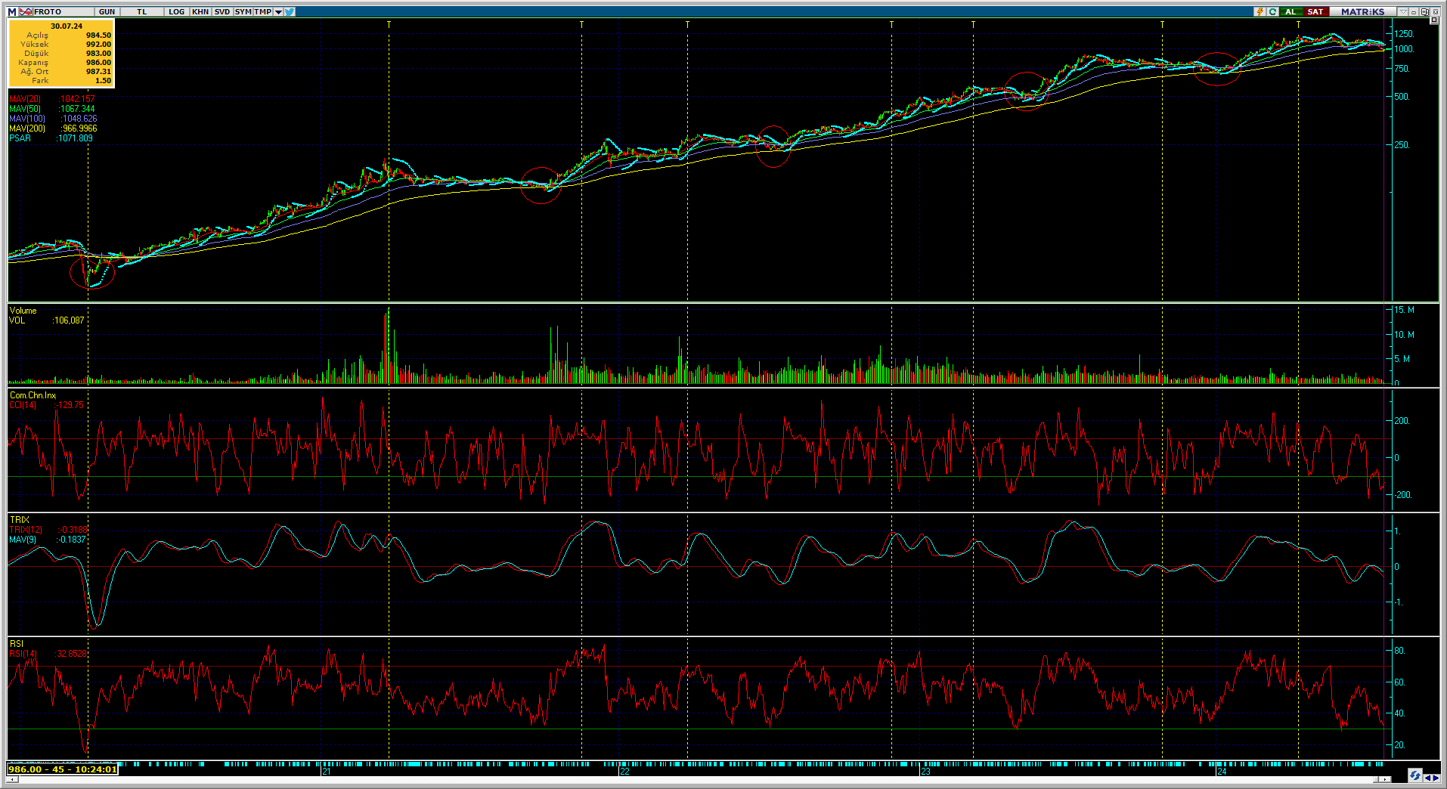Screen dimensions: 1447x789
Task: Toggle the TMP template button
Action: pos(262,11)
